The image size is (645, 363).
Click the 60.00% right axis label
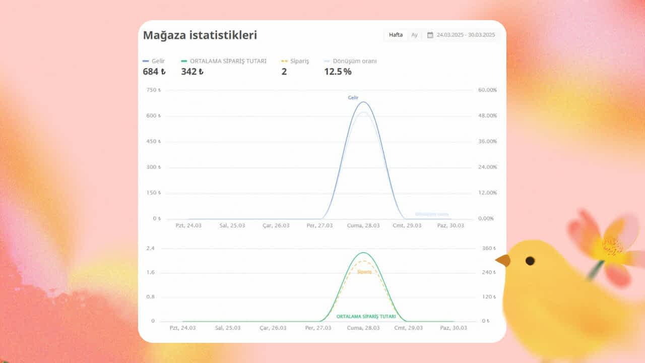click(x=487, y=90)
